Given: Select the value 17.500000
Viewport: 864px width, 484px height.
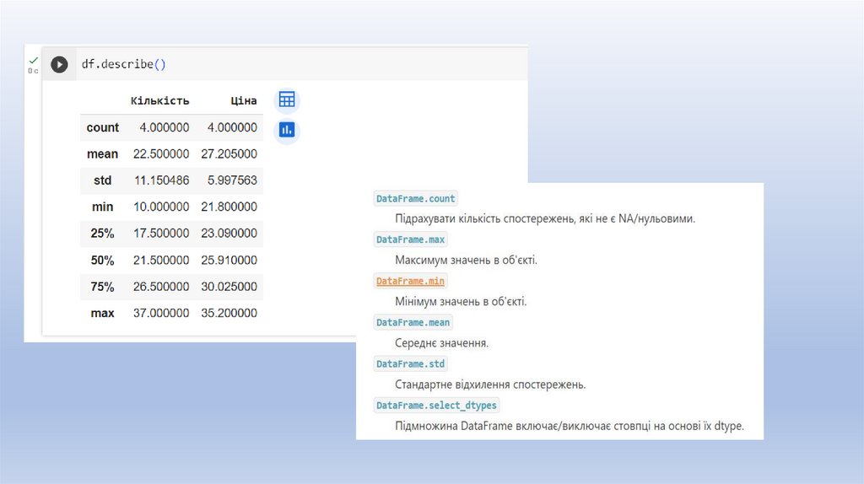Looking at the screenshot, I should tap(161, 234).
